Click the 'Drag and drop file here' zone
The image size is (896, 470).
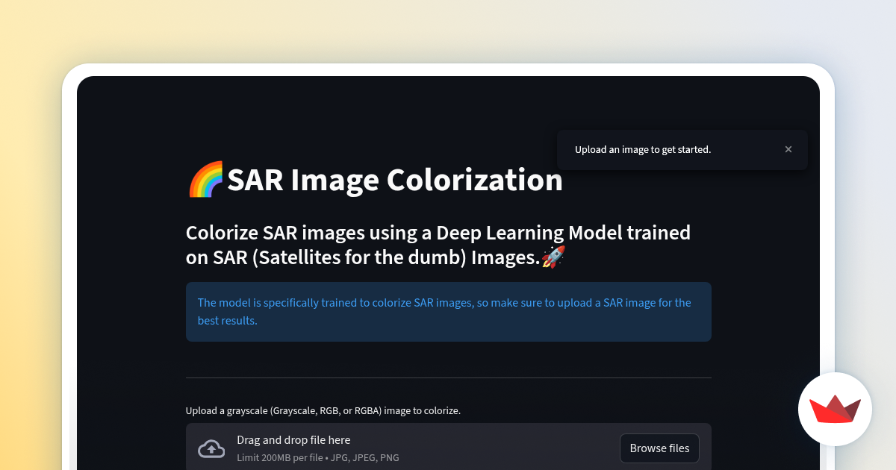tap(293, 440)
